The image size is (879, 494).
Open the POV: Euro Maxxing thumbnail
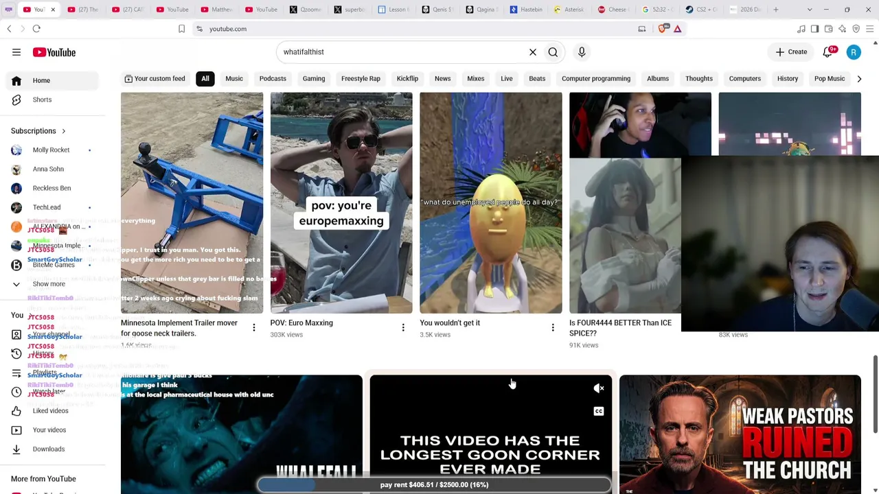tap(341, 203)
